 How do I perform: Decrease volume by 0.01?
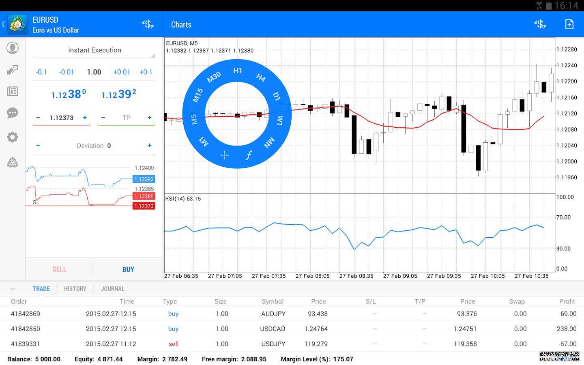[67, 72]
